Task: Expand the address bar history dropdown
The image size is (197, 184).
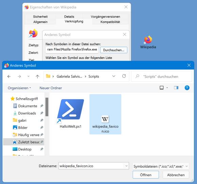Action: 114,76
